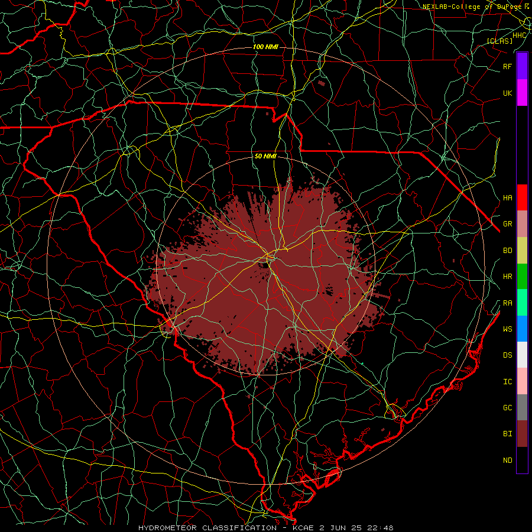Select the HR green legend swatch
Screen dimensions: 532x532
click(522, 277)
